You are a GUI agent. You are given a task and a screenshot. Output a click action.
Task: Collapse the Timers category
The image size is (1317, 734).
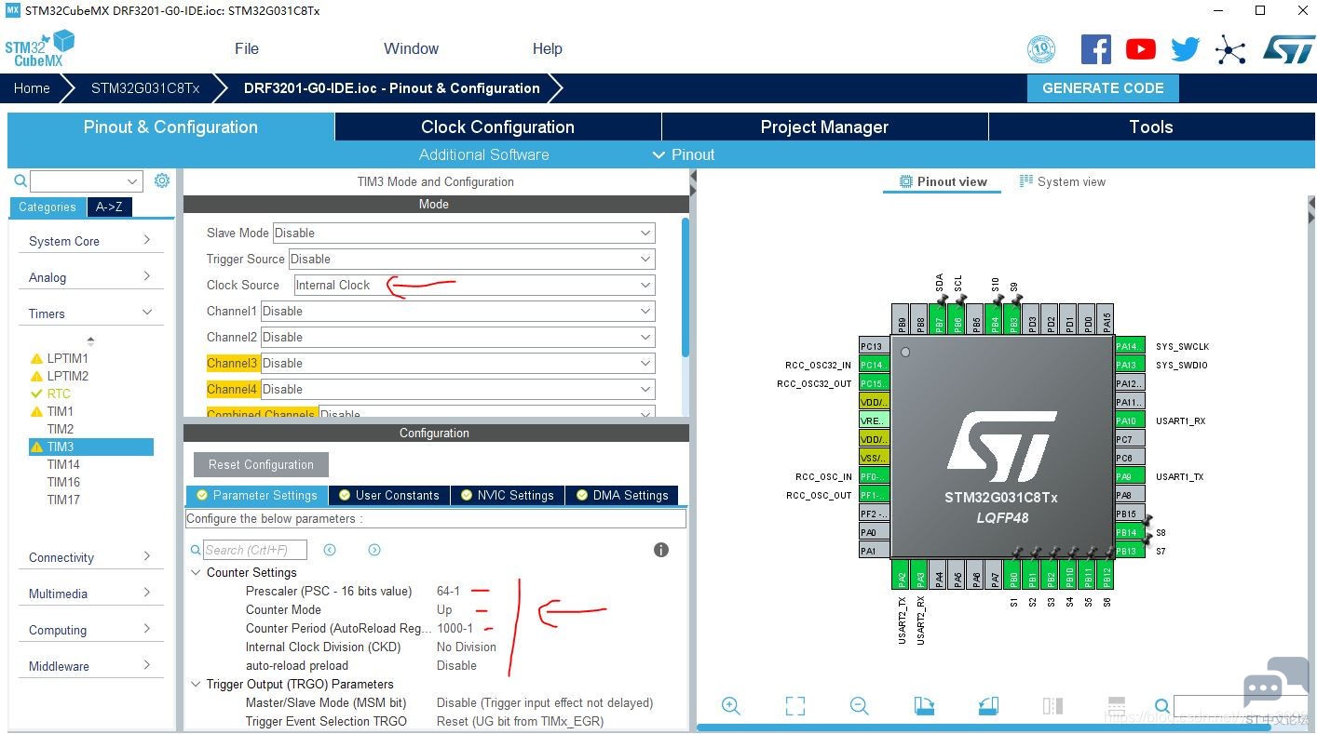(90, 314)
